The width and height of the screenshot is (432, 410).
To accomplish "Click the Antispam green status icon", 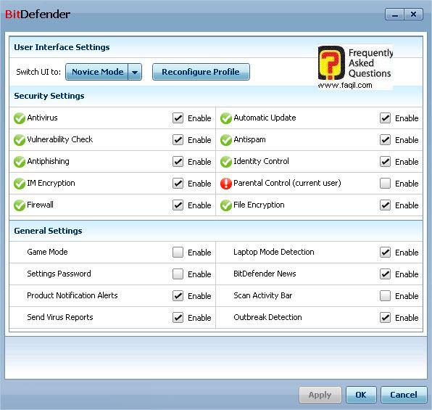I will [226, 140].
